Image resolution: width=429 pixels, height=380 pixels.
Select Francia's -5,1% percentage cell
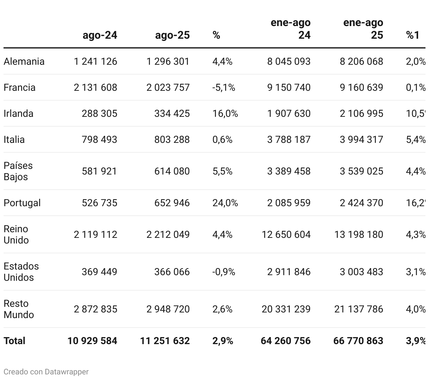[224, 88]
